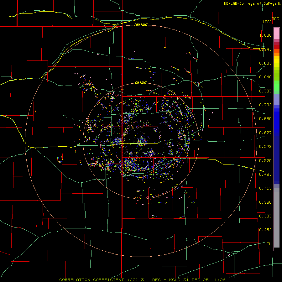Click the 0.360 scale value
This screenshot has width=282, height=282.
(265, 202)
